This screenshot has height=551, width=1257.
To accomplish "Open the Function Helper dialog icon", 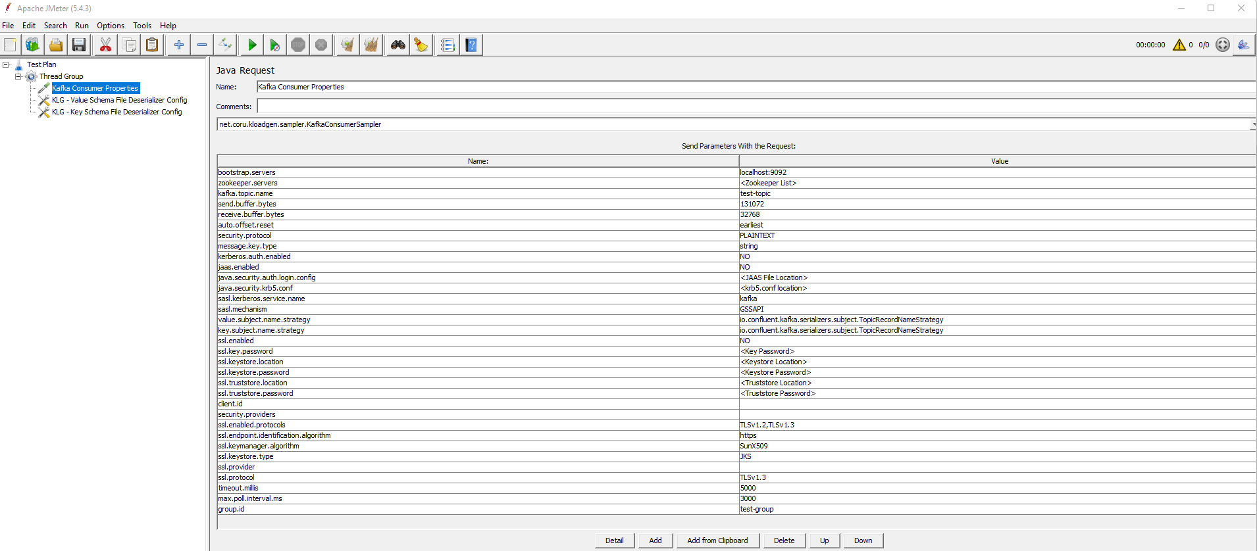I will coord(448,45).
